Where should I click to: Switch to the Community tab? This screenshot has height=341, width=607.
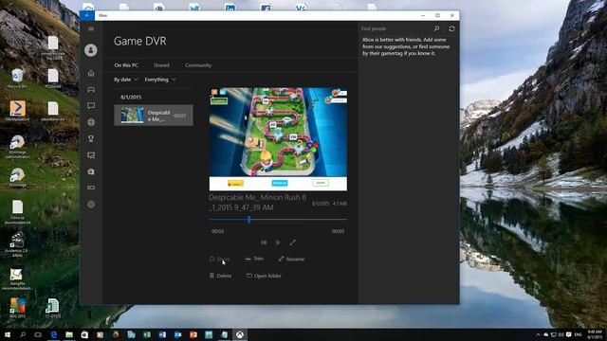click(198, 65)
